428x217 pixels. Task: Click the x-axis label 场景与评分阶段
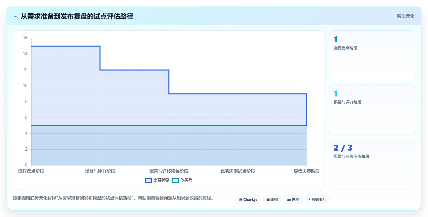(x=100, y=171)
